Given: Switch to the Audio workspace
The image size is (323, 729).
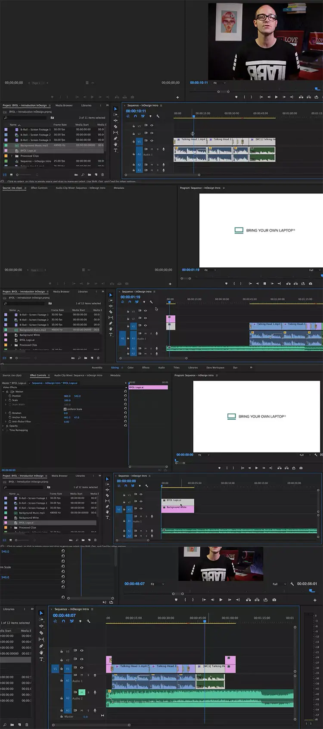Looking at the screenshot, I should tap(161, 368).
